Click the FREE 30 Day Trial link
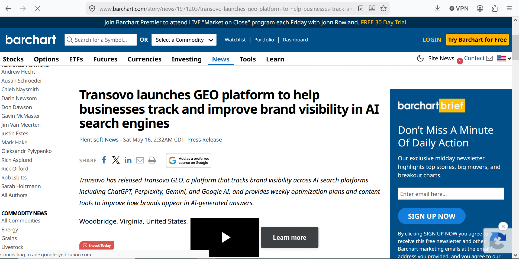 pyautogui.click(x=383, y=22)
